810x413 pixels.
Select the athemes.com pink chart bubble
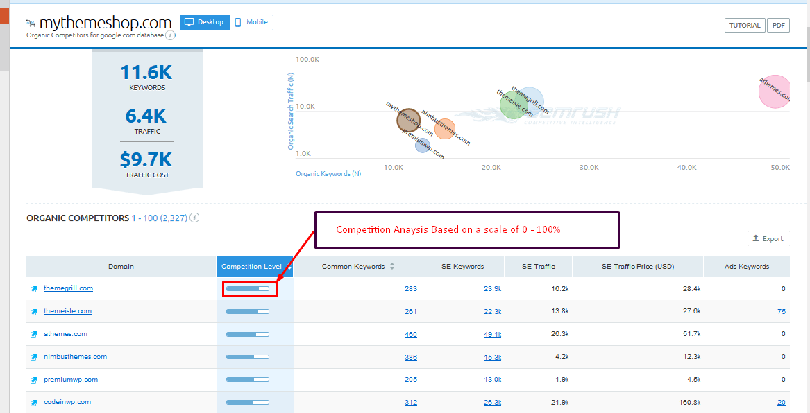(775, 91)
